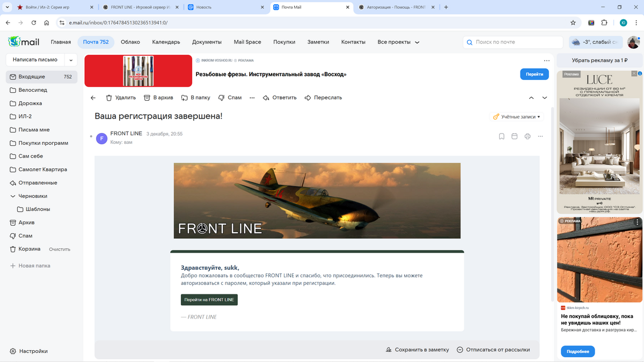
Task: Click the Перейти на FRONT LINE button
Action: [209, 300]
